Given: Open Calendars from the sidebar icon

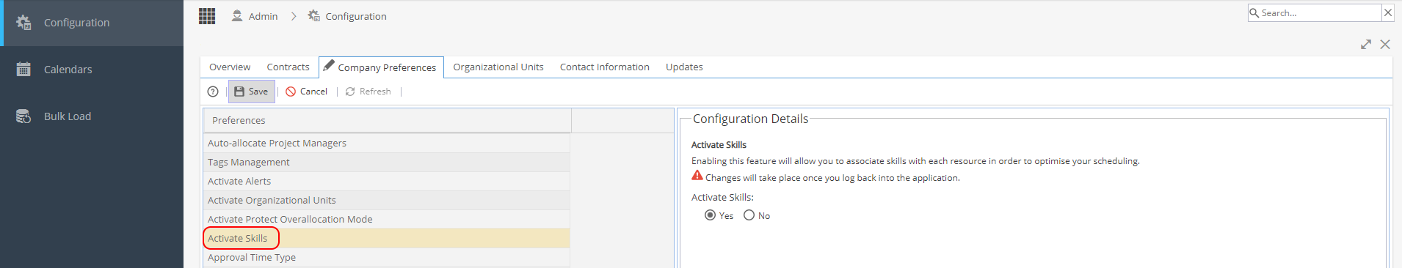Looking at the screenshot, I should [x=23, y=70].
